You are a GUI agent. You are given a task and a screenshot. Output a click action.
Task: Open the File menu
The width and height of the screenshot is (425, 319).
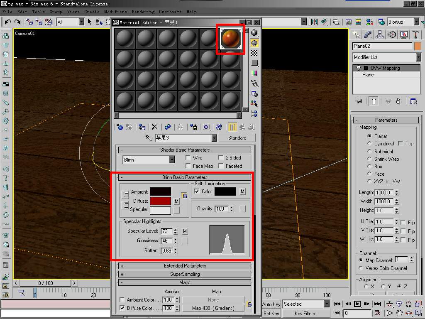coord(7,12)
